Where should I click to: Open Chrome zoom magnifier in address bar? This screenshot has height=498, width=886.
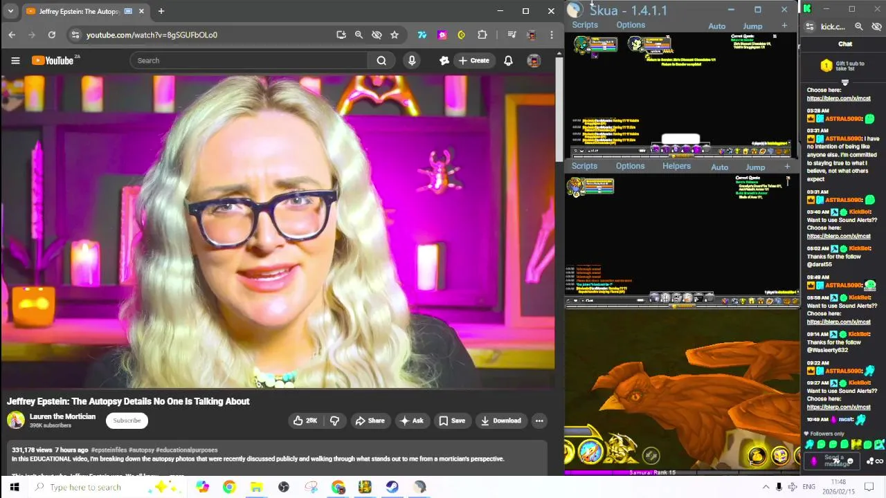(x=359, y=35)
